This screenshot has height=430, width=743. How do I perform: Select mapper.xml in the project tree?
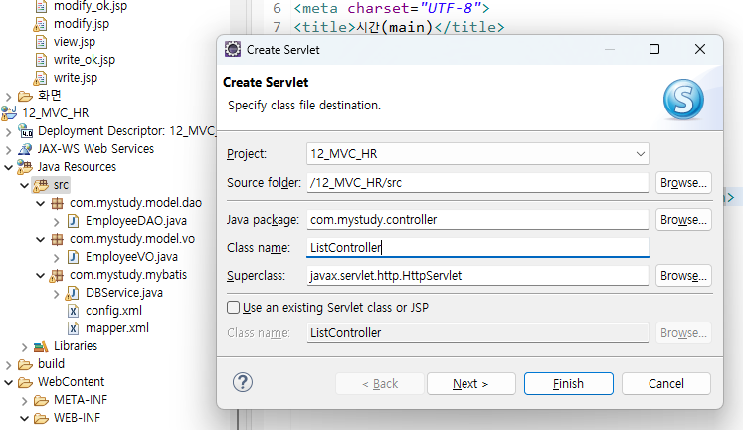tap(117, 328)
